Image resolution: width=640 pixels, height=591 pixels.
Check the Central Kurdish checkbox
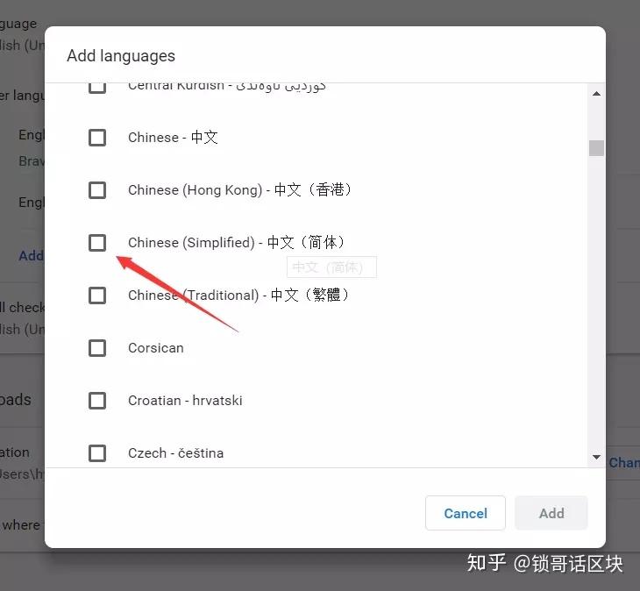97,88
